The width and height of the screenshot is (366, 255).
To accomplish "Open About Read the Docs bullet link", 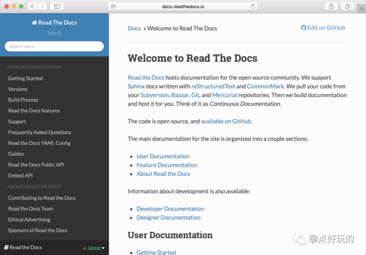I will tap(163, 174).
